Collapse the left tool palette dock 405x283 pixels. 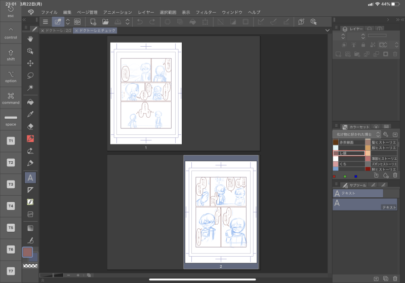click(25, 19)
